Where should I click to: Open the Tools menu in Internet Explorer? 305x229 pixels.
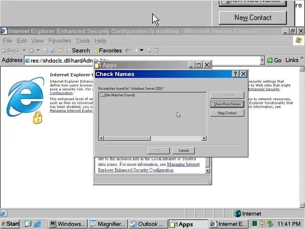click(83, 41)
